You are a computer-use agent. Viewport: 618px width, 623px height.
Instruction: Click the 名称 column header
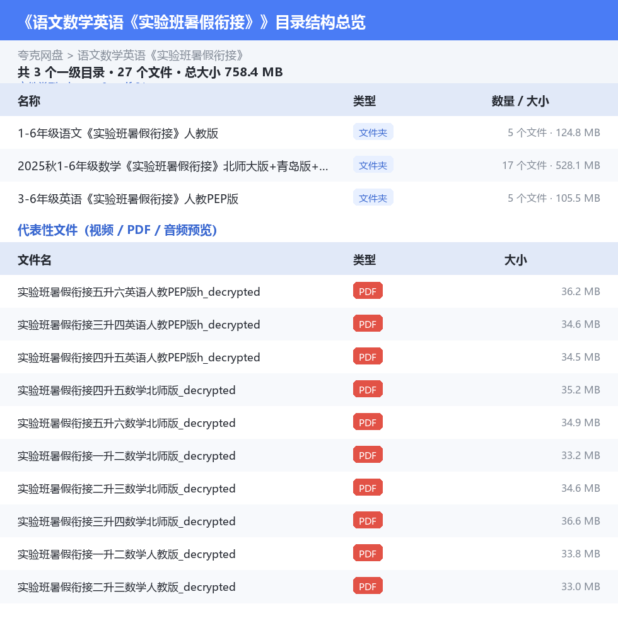point(29,101)
